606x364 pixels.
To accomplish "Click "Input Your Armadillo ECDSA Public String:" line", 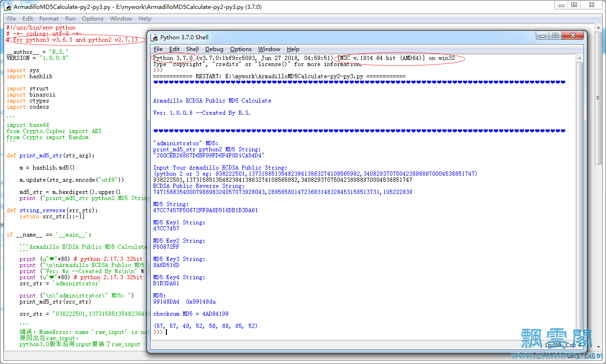I will (x=220, y=168).
